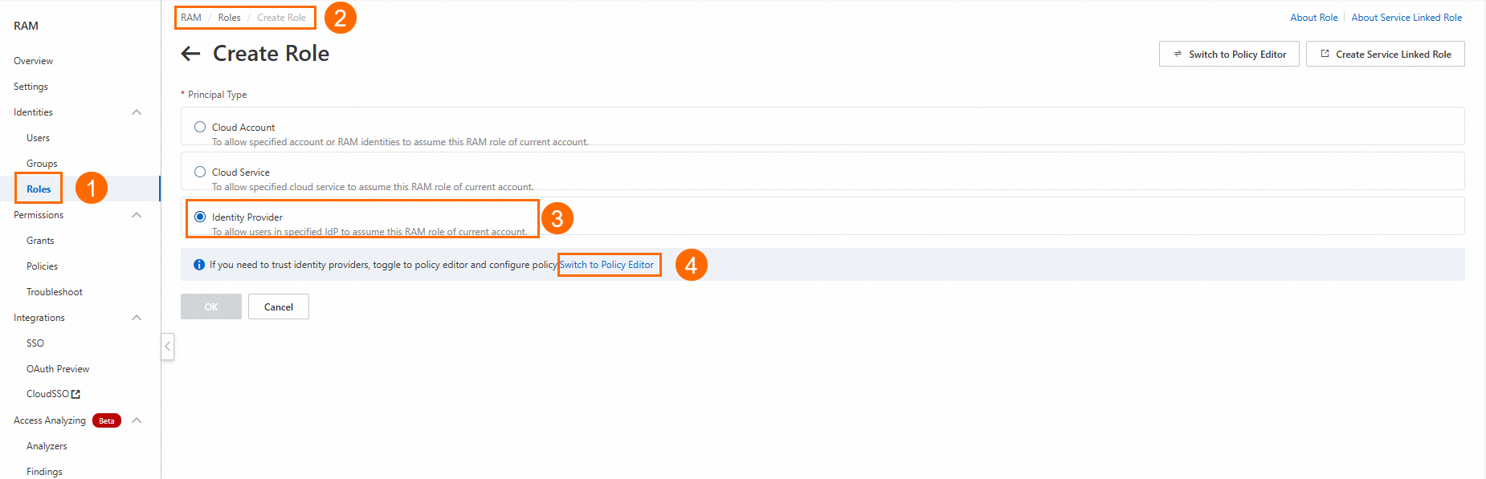Image resolution: width=1486 pixels, height=479 pixels.
Task: Click the OK button
Action: tap(211, 306)
